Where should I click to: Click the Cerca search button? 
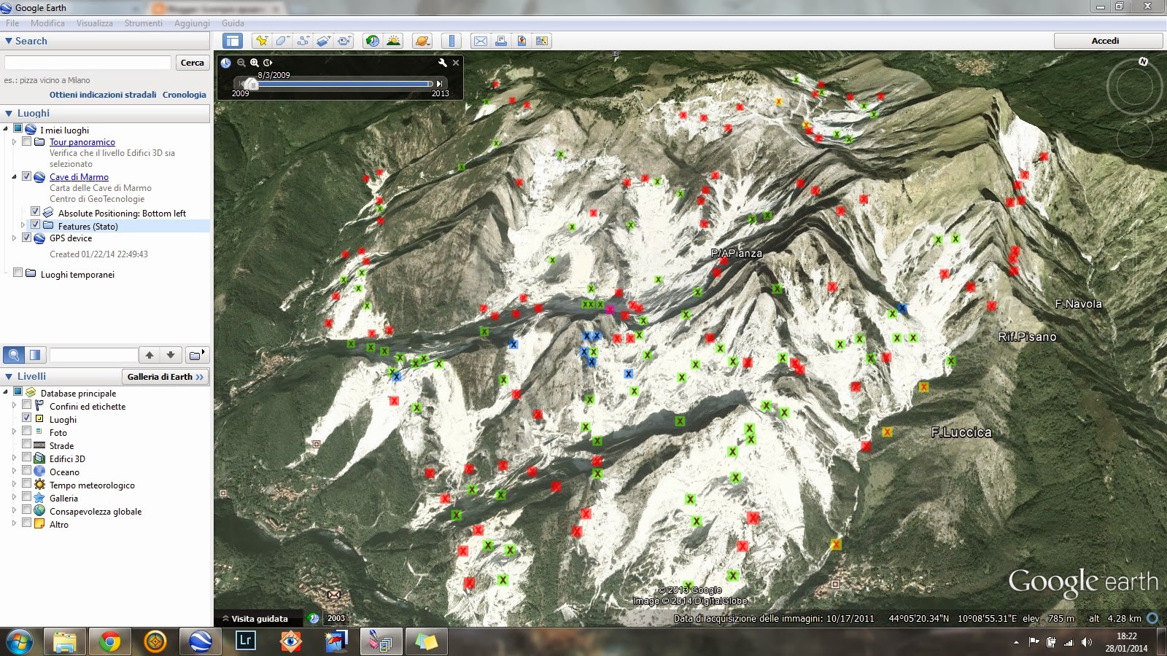tap(193, 63)
